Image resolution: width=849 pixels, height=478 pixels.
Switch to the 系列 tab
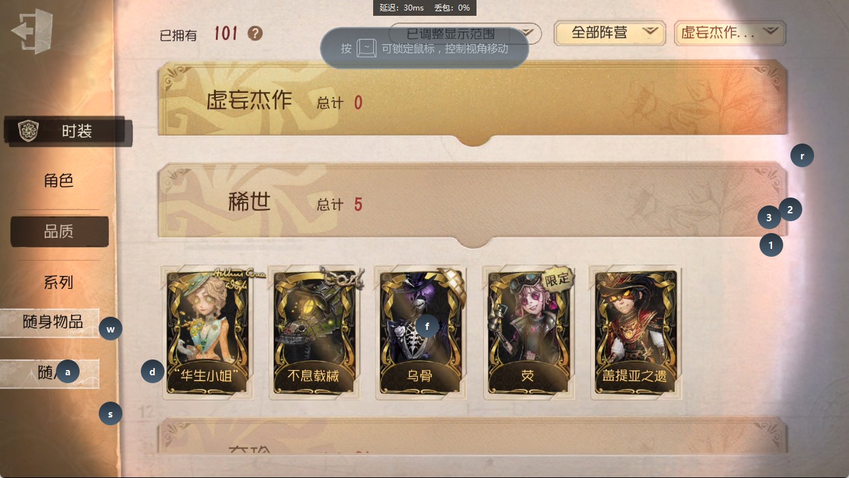tap(59, 282)
